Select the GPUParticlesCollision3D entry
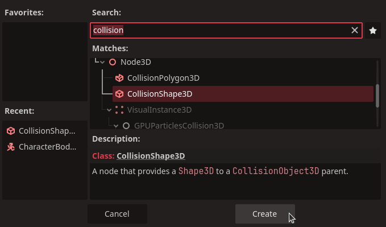Image resolution: width=386 pixels, height=227 pixels. pos(179,126)
